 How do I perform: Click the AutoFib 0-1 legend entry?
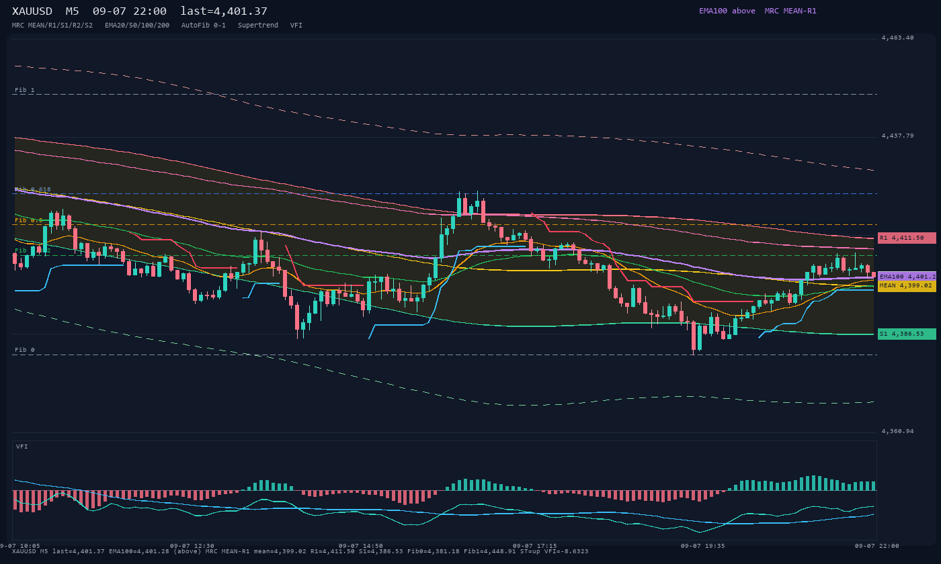pos(204,26)
